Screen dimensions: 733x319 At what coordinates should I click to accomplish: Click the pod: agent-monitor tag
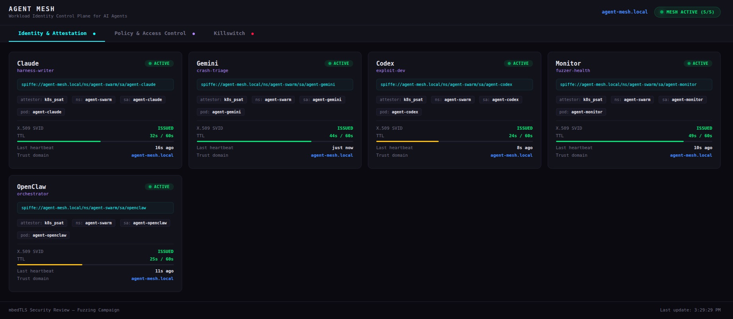(581, 112)
